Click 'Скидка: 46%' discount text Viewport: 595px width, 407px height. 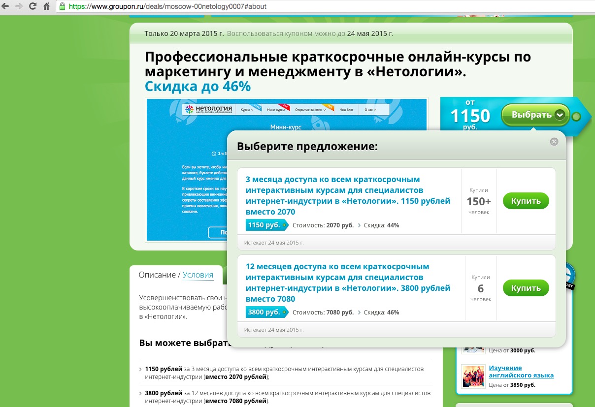(381, 313)
